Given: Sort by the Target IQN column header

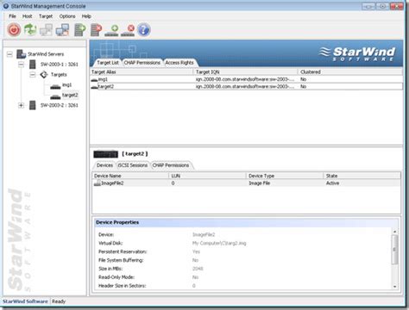Looking at the screenshot, I should coord(246,72).
